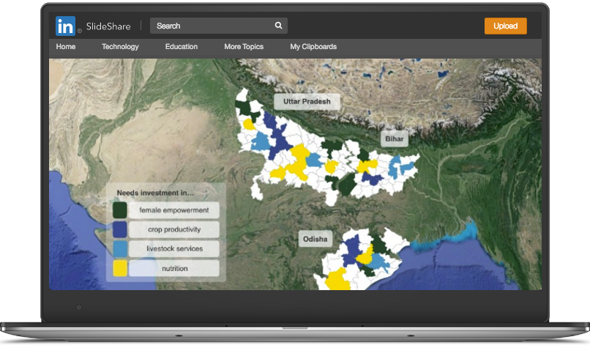Open the Technology menu item

[x=120, y=47]
